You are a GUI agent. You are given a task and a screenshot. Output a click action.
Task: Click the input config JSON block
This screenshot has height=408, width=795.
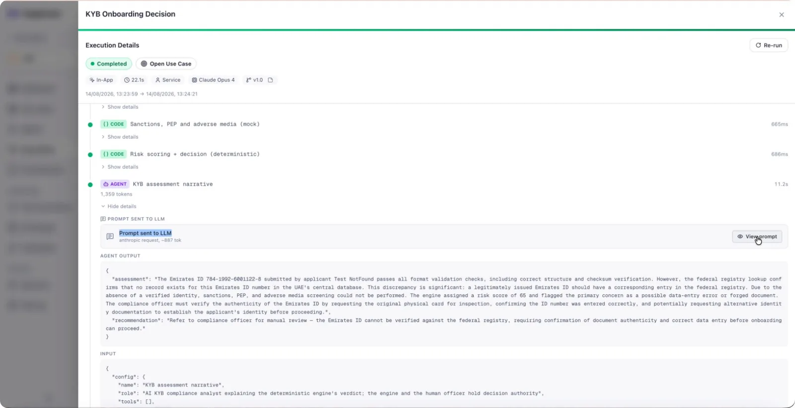pyautogui.click(x=444, y=383)
